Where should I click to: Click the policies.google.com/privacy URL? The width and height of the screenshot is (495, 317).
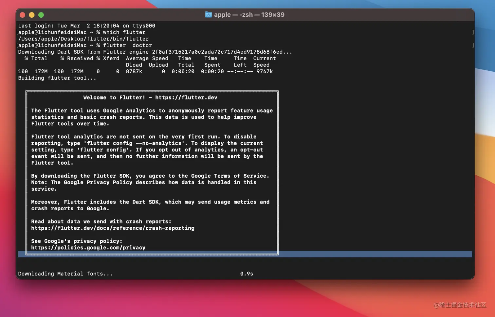pos(88,248)
